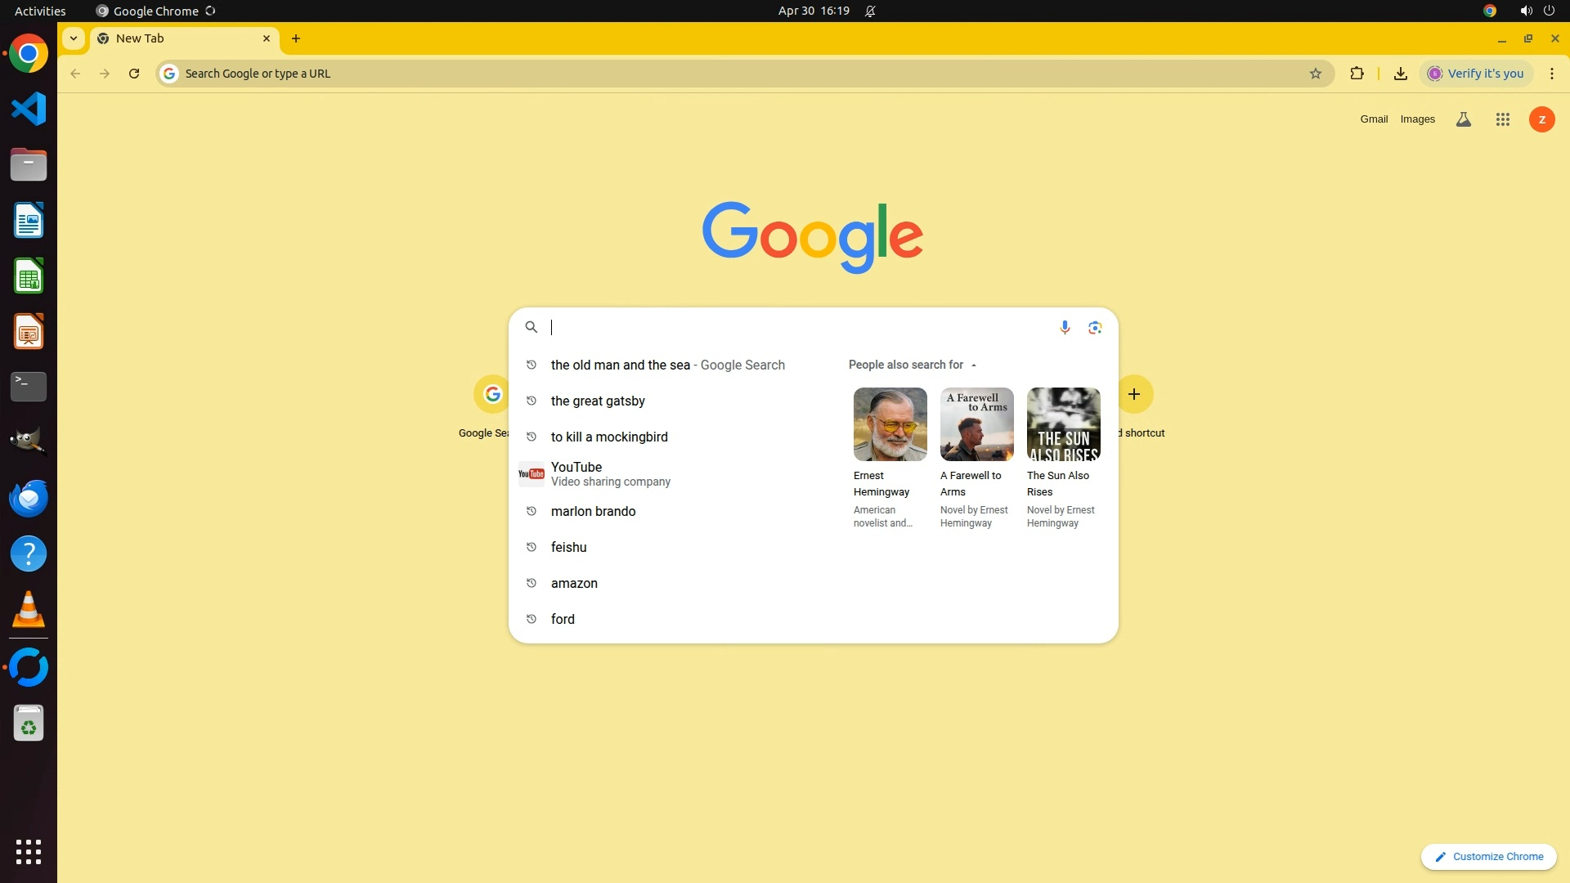The height and width of the screenshot is (883, 1570).
Task: Launch Visual Studio Code from dock
Action: pyautogui.click(x=29, y=109)
